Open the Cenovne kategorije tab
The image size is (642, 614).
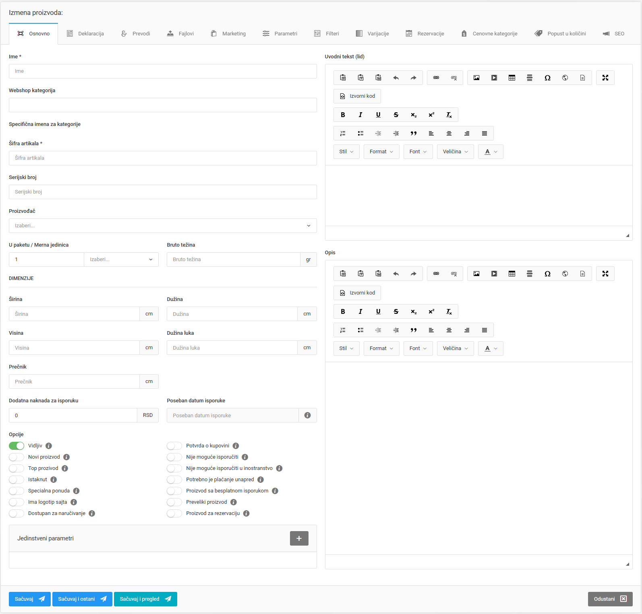tap(489, 34)
